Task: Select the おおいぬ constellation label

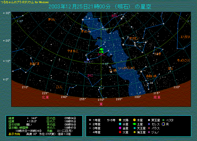Action: [x=151, y=76]
